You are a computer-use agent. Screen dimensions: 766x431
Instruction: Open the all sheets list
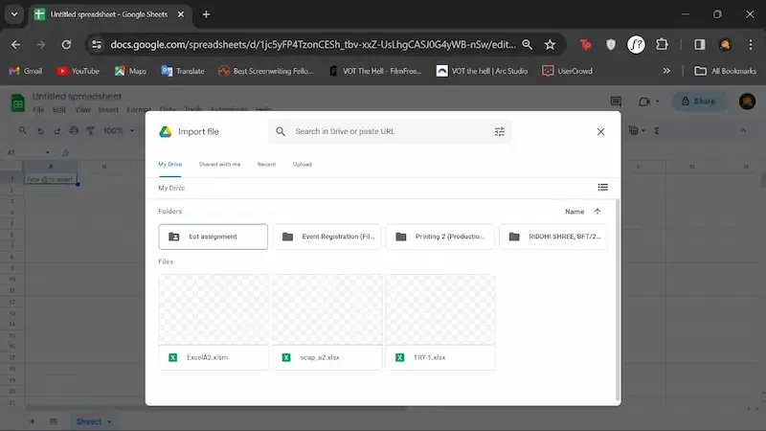(54, 421)
